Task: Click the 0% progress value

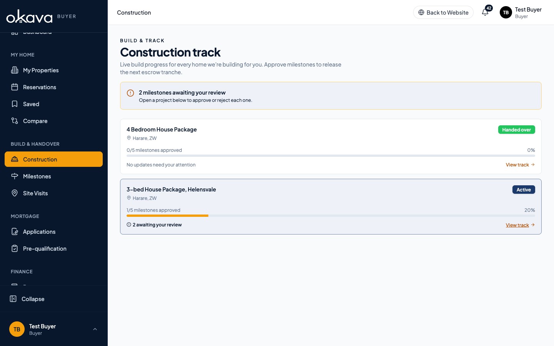Action: click(531, 150)
